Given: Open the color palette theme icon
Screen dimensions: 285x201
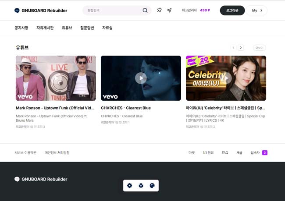Looking at the screenshot, I should pos(152,186).
